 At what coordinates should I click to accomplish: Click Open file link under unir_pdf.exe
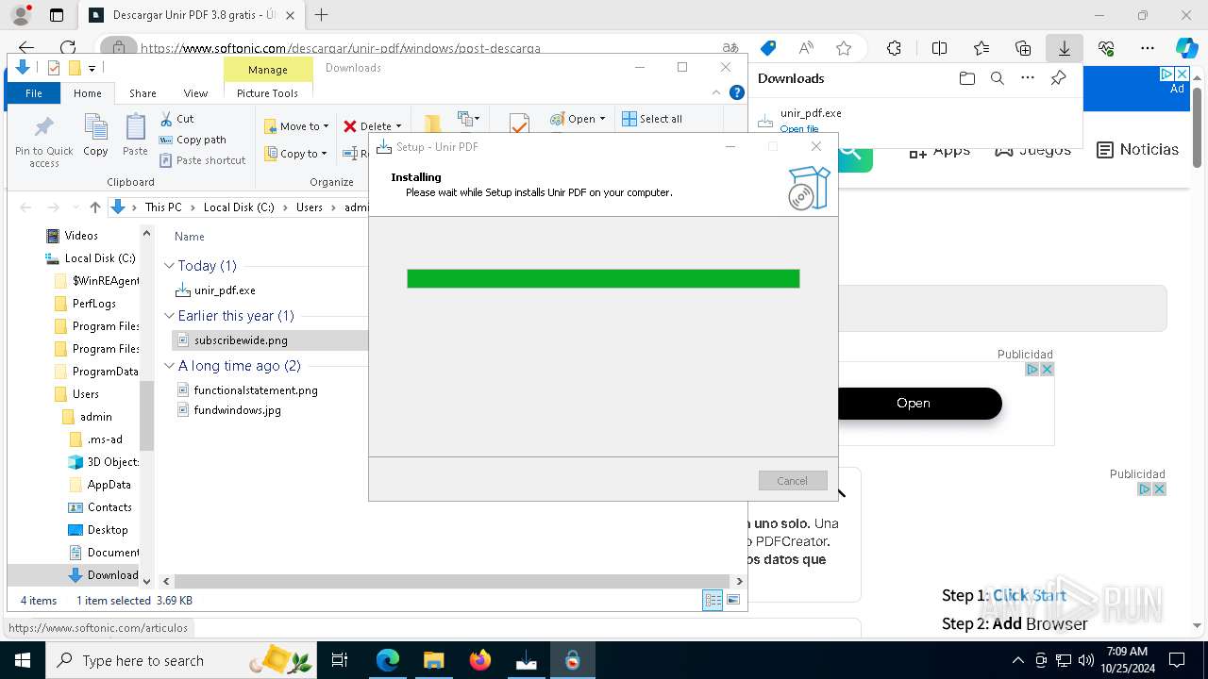pos(799,129)
